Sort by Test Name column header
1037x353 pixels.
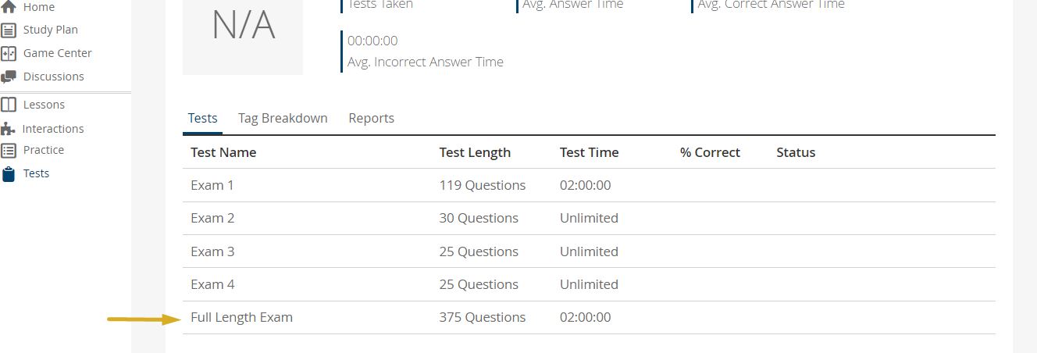(x=223, y=152)
